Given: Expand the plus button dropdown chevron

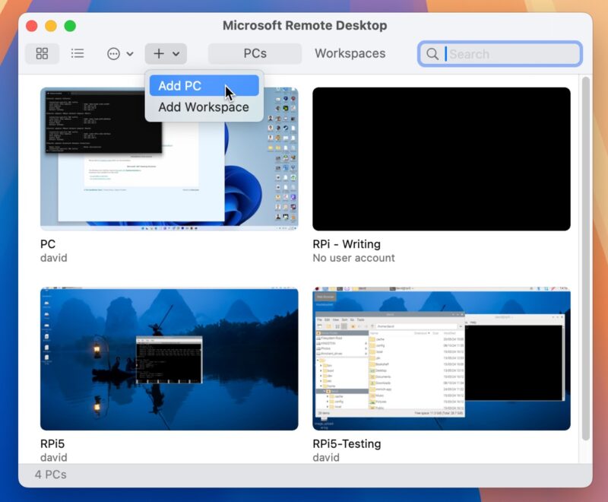Looking at the screenshot, I should click(175, 53).
